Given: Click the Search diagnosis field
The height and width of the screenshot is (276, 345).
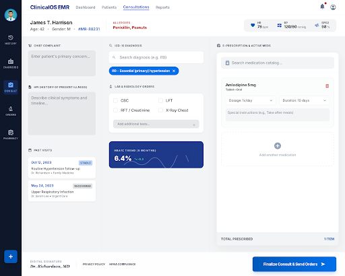Looking at the screenshot, I should (156, 57).
